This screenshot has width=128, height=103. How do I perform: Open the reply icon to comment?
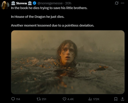13,99
